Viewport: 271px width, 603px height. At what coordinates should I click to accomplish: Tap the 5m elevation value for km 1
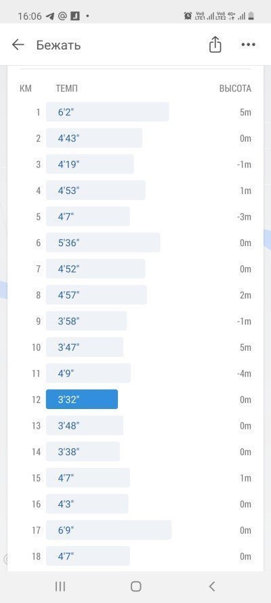point(245,113)
